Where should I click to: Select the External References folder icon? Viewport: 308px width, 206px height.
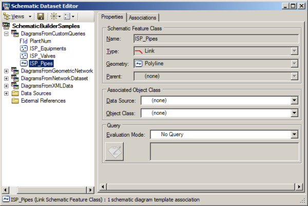pyautogui.click(x=15, y=101)
